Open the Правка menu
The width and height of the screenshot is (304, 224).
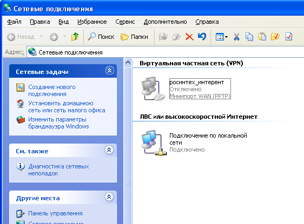(40, 22)
